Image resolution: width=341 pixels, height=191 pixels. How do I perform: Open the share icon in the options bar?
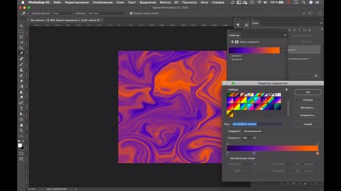tap(320, 13)
